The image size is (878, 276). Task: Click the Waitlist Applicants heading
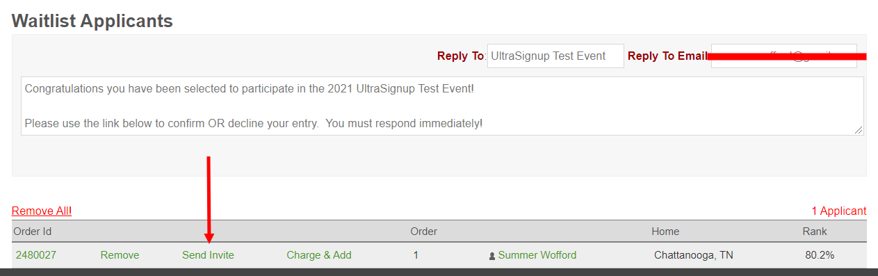pyautogui.click(x=92, y=21)
